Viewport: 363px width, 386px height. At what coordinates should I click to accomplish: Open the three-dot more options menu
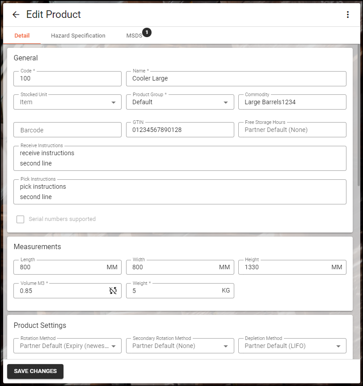[x=347, y=14]
